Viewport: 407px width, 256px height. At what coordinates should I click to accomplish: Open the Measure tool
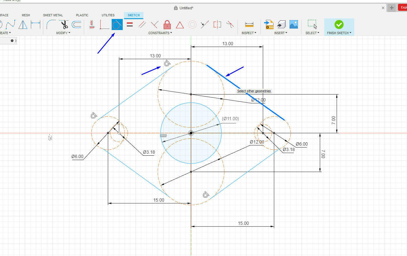(249, 24)
